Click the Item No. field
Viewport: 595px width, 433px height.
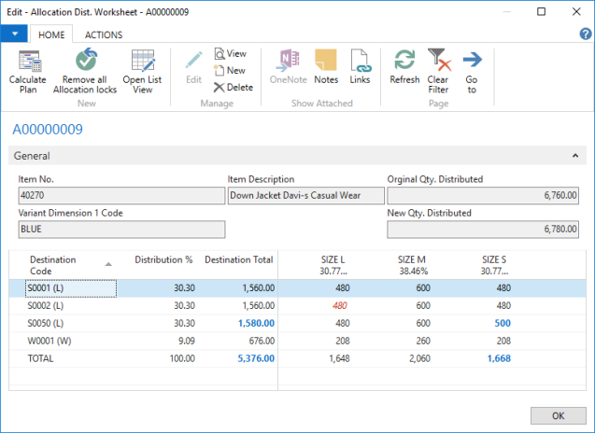(x=120, y=196)
